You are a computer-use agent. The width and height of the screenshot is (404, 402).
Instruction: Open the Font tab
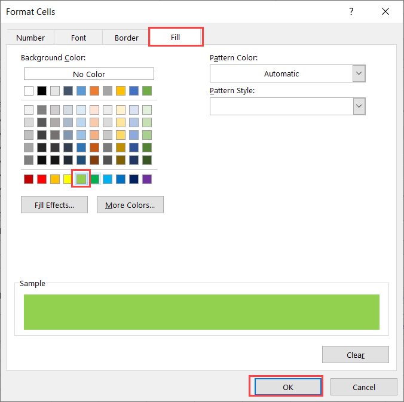(78, 38)
